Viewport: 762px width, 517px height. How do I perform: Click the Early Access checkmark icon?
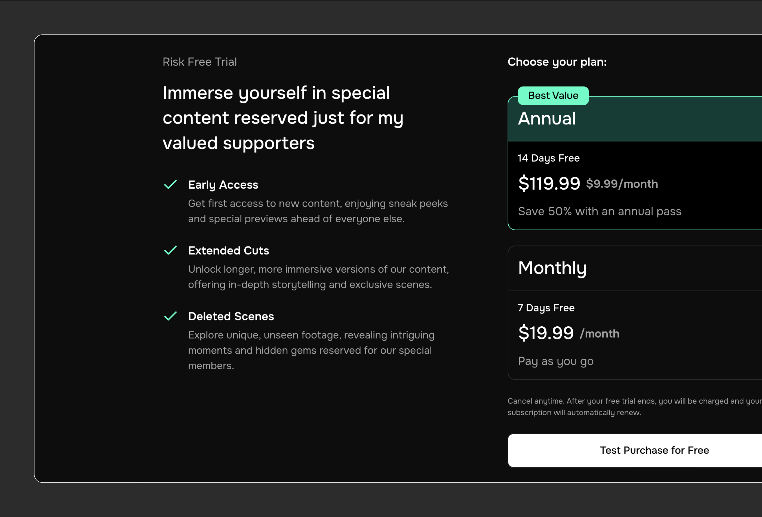point(170,185)
